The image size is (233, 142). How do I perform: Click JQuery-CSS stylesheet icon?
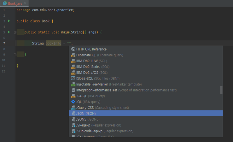point(73,108)
